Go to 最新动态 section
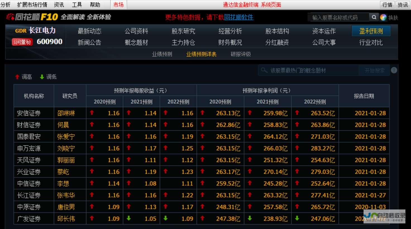 (x=89, y=31)
